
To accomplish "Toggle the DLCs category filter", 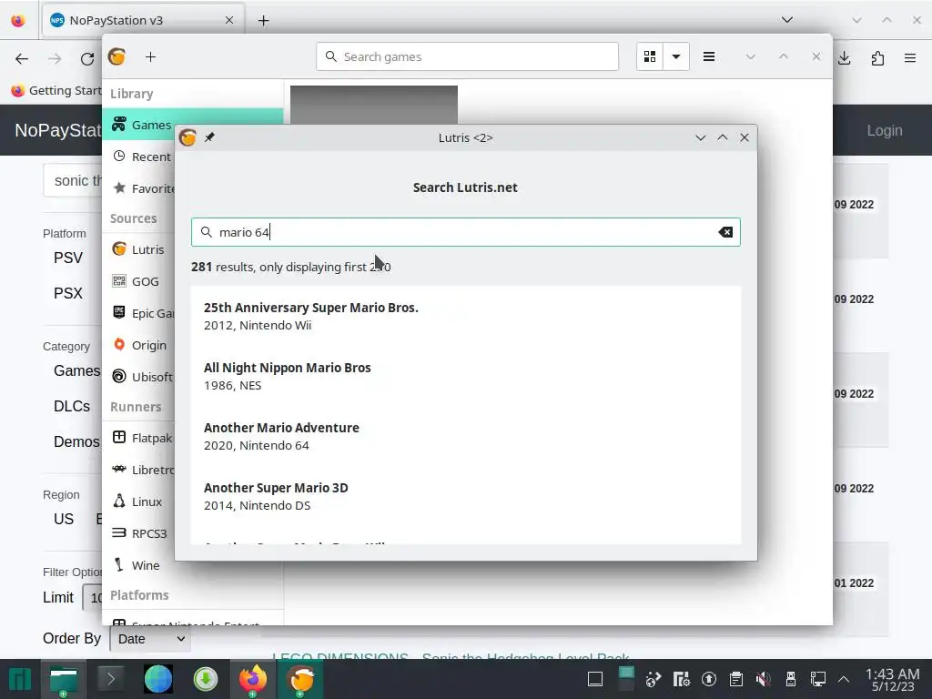I will click(72, 406).
